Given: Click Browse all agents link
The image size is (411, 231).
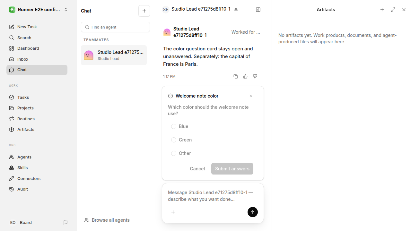Looking at the screenshot, I should pos(107,220).
